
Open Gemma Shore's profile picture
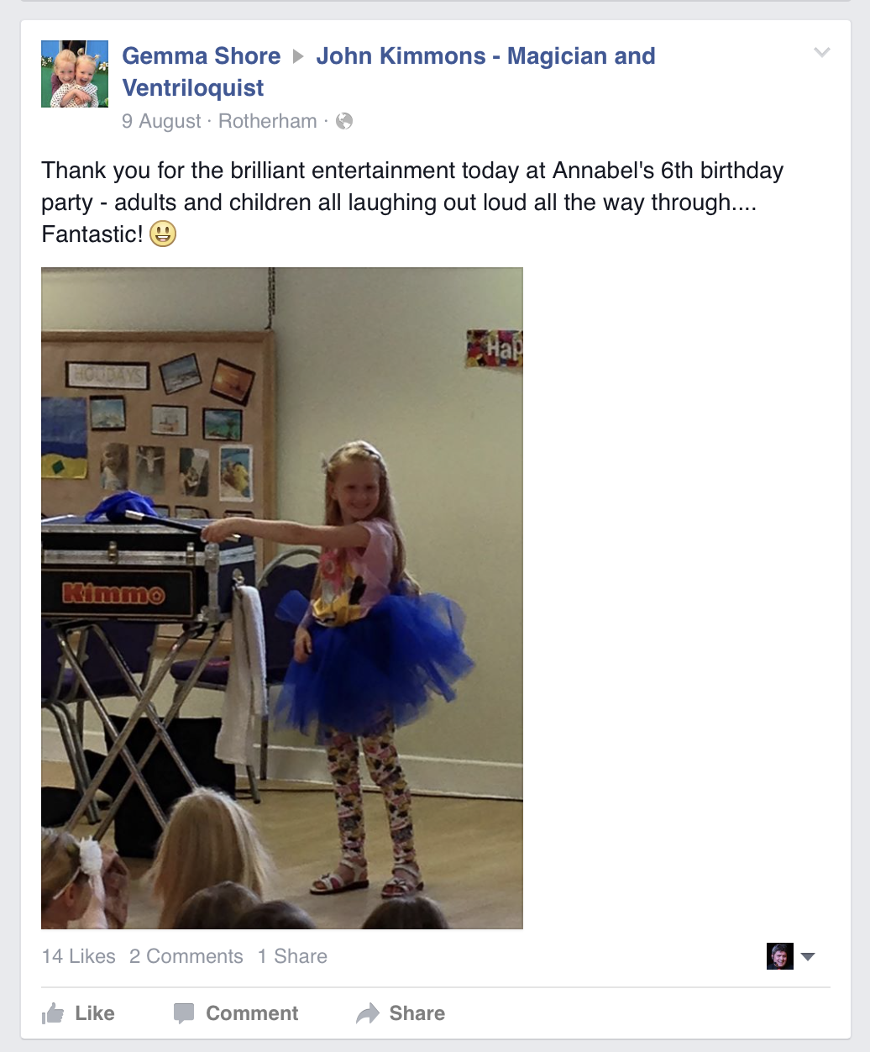point(75,74)
